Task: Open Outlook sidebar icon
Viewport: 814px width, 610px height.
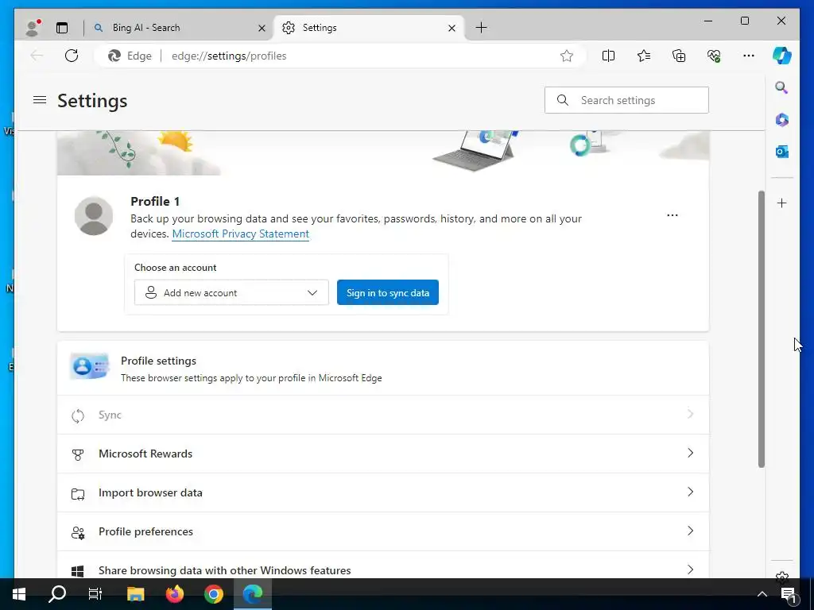Action: (782, 152)
